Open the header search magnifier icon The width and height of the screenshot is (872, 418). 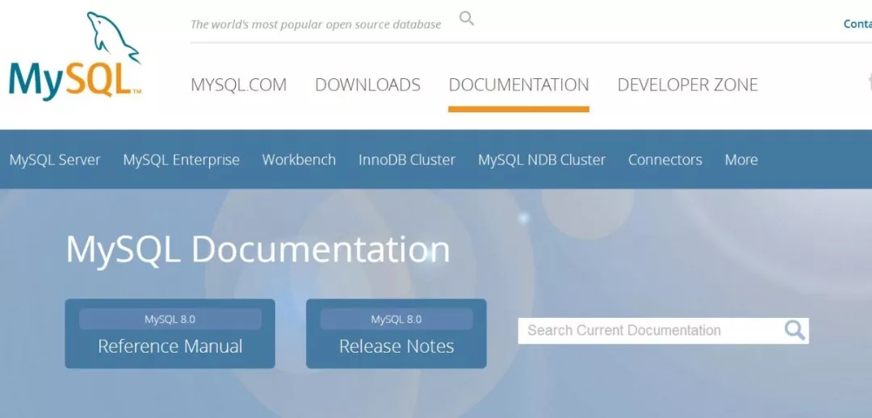click(467, 19)
